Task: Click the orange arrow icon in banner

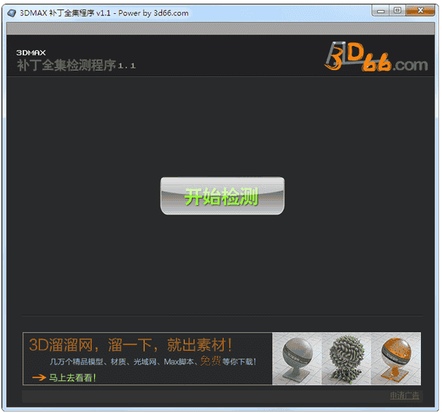Action: [x=38, y=377]
